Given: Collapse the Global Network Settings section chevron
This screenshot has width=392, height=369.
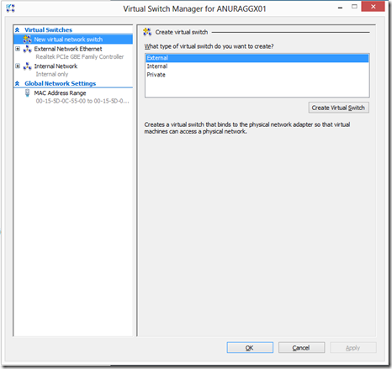Looking at the screenshot, I should pyautogui.click(x=18, y=83).
